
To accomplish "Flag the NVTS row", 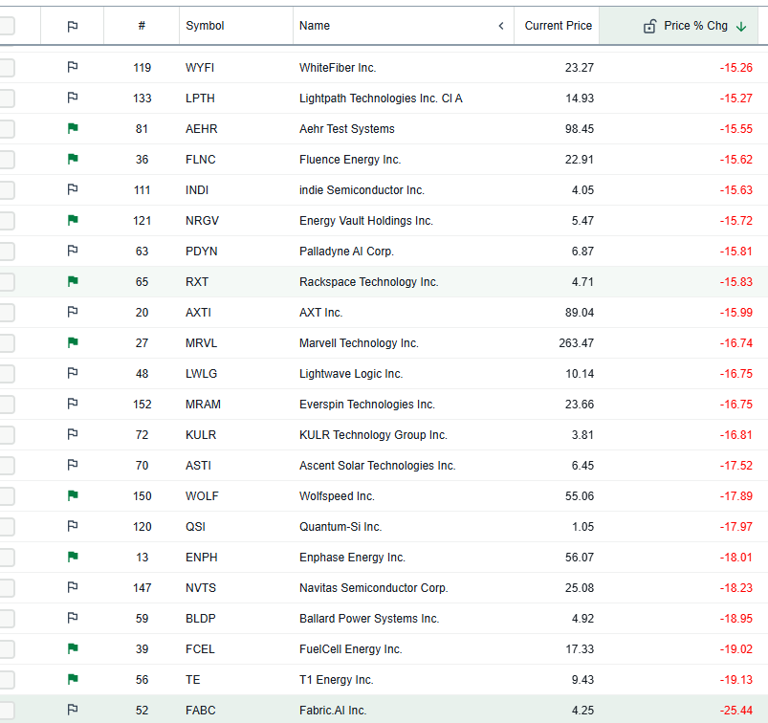I will click(73, 587).
